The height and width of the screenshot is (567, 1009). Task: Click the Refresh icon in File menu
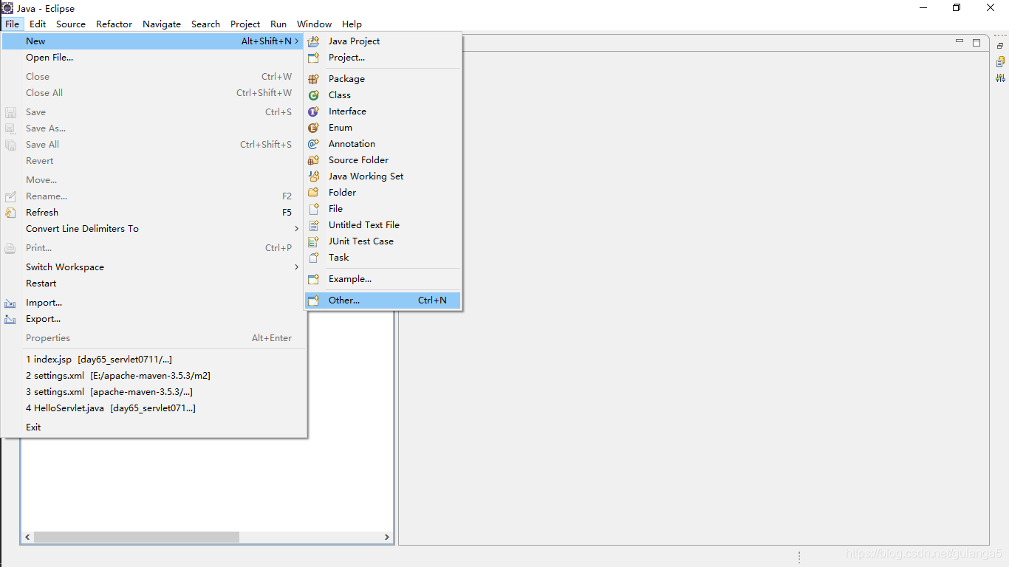click(10, 213)
